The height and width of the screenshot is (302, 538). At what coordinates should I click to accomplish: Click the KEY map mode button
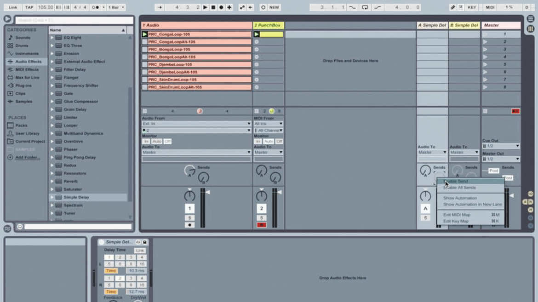[x=472, y=7]
